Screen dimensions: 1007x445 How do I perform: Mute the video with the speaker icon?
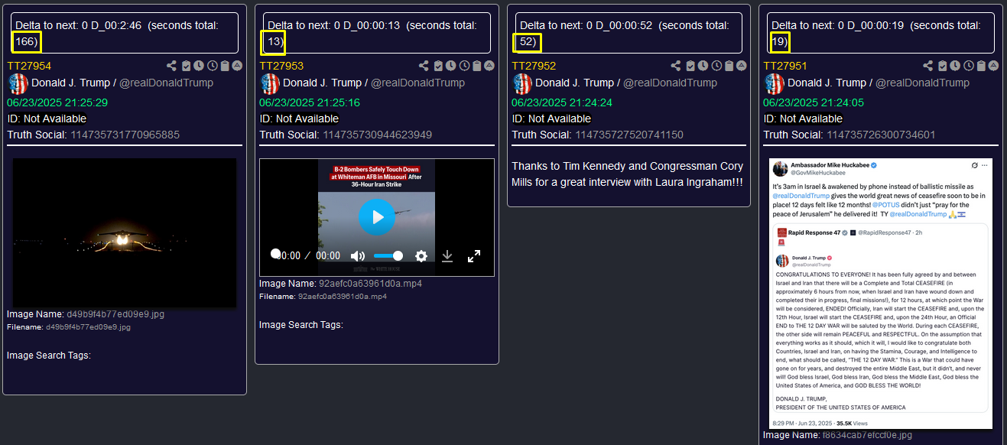coord(357,256)
